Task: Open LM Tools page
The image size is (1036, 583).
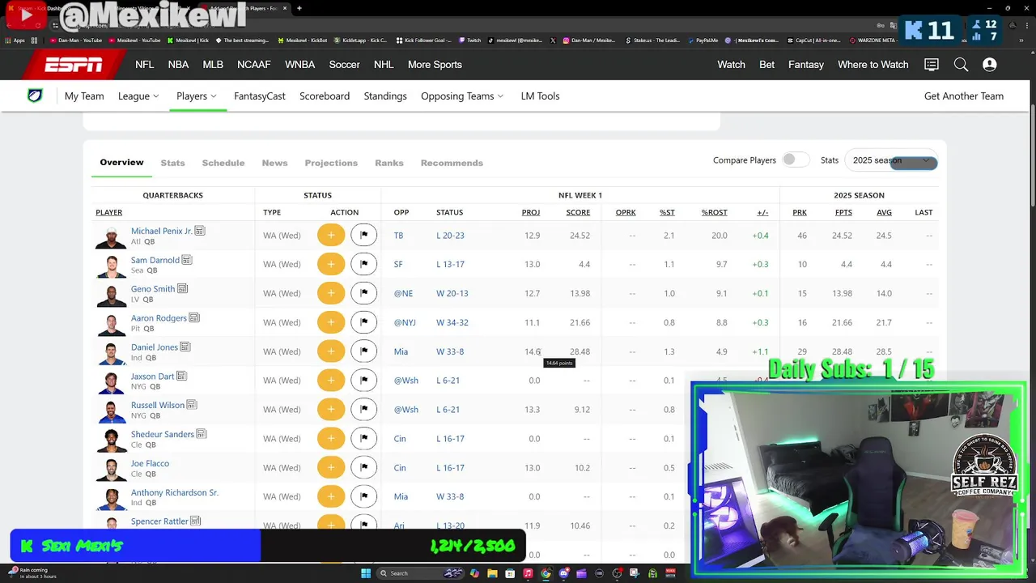Action: click(540, 96)
